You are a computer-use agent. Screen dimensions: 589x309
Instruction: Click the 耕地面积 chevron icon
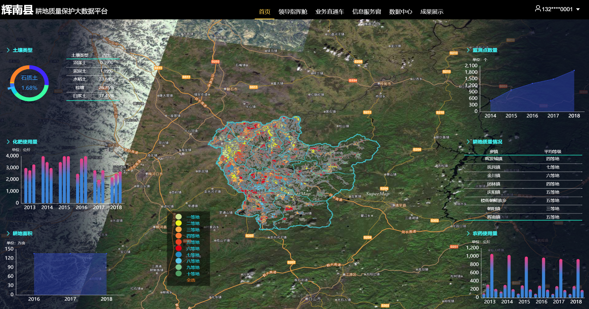click(8, 233)
